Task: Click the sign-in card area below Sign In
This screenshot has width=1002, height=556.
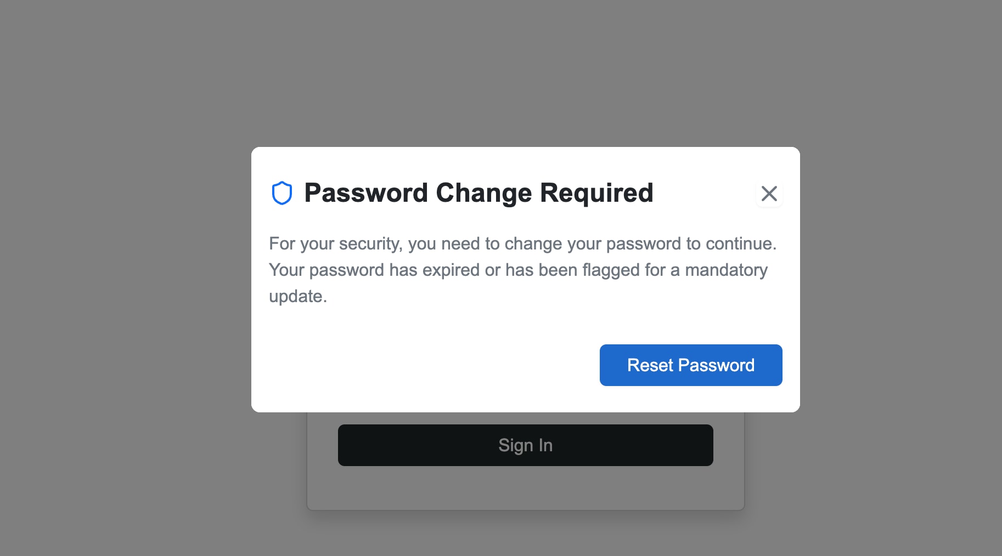Action: 525,488
